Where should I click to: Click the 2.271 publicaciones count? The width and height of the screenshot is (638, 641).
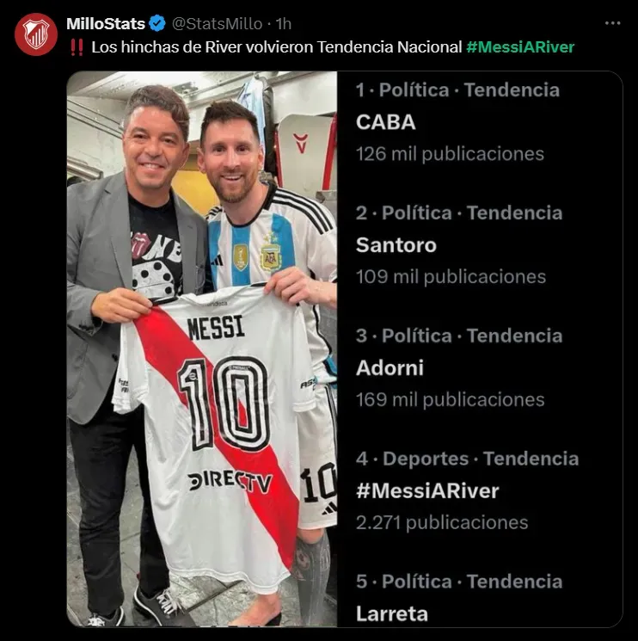pyautogui.click(x=442, y=523)
